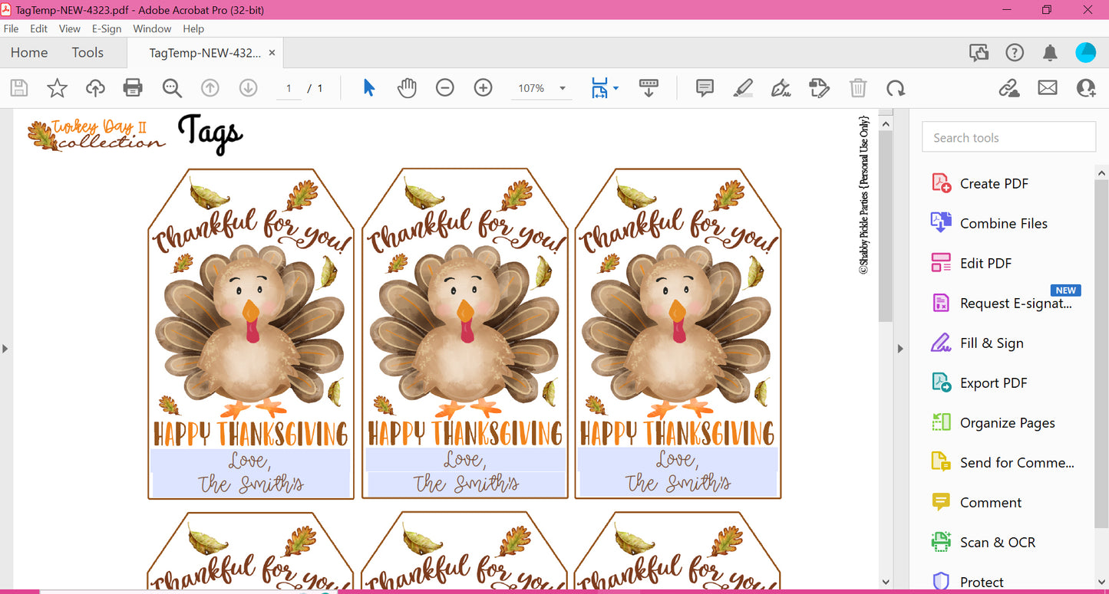Image resolution: width=1109 pixels, height=594 pixels.
Task: Open the E-Sign menu
Action: (x=107, y=28)
